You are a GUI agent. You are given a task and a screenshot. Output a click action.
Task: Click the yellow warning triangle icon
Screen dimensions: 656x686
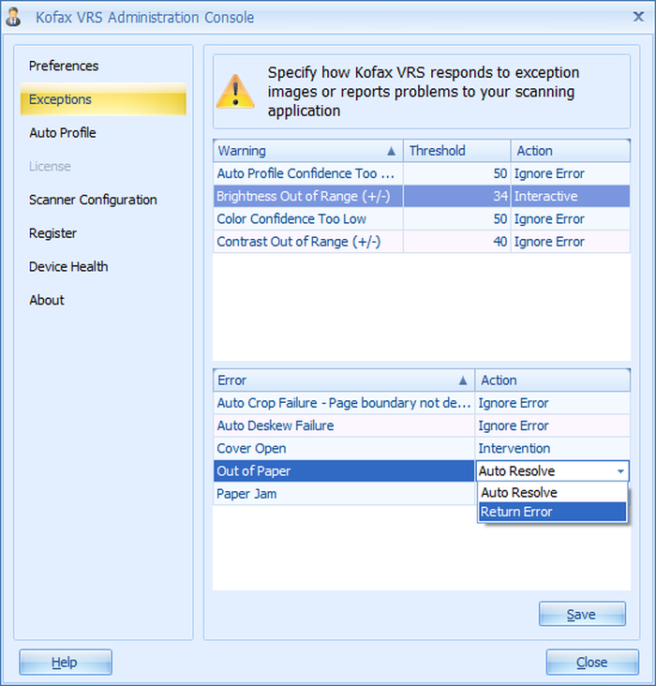(235, 91)
